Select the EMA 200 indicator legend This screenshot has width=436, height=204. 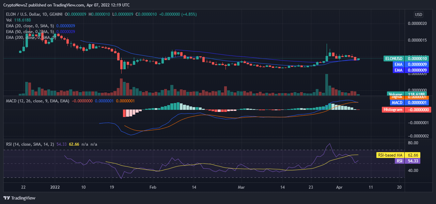pyautogui.click(x=31, y=37)
